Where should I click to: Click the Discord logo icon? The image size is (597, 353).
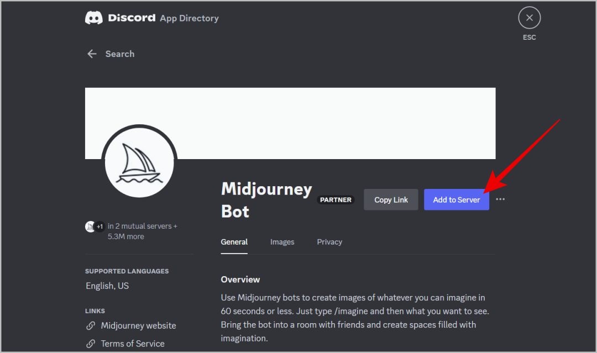(93, 17)
